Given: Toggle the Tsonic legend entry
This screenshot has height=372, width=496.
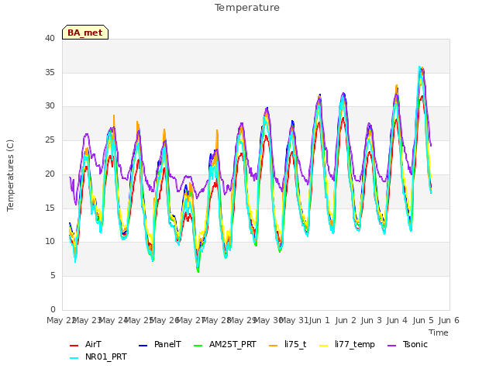Looking at the screenshot, I should [x=408, y=344].
